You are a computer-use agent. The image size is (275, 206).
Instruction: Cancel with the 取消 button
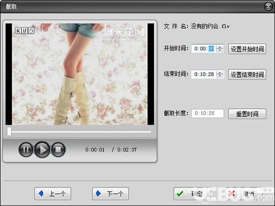point(244,193)
